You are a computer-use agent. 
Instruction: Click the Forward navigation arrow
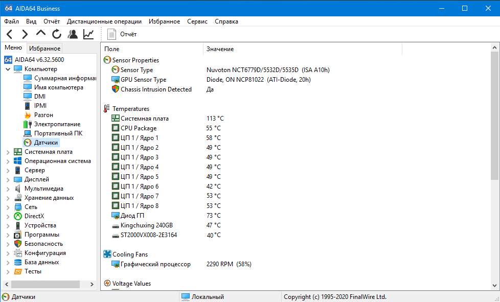click(25, 34)
